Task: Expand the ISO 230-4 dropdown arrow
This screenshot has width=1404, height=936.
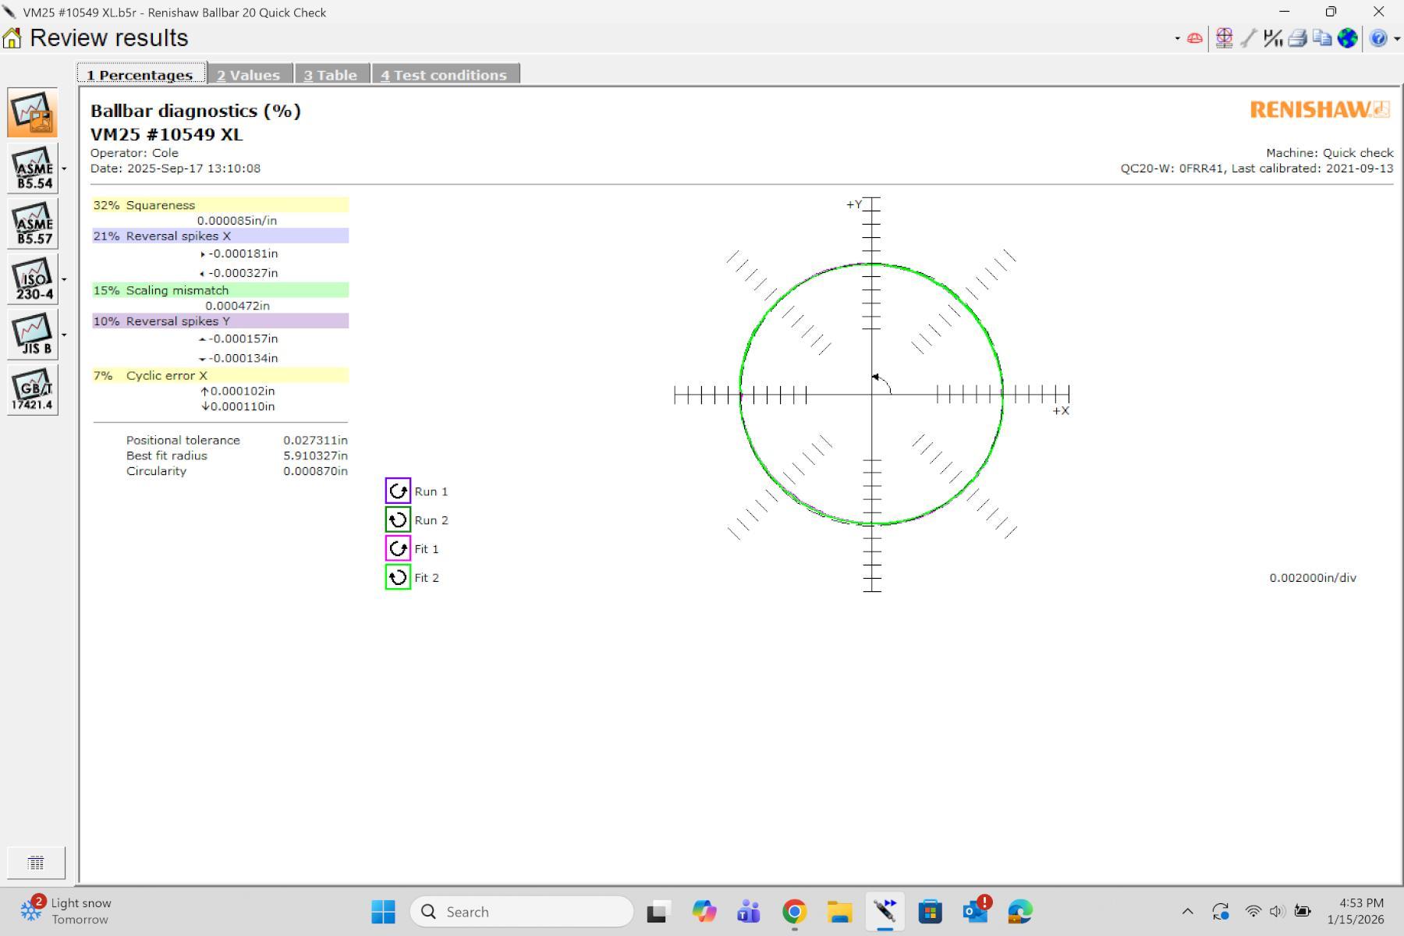Action: [64, 279]
